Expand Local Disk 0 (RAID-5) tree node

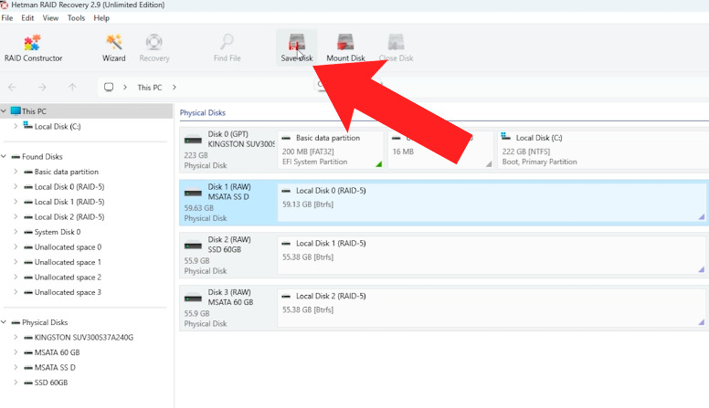(x=16, y=186)
